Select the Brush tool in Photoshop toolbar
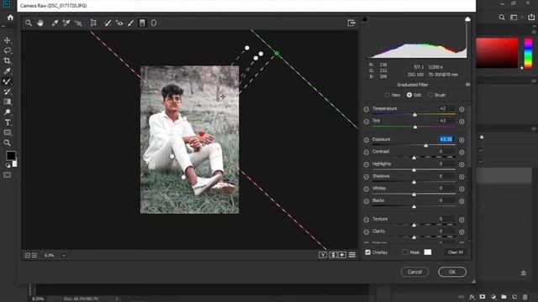 8,81
